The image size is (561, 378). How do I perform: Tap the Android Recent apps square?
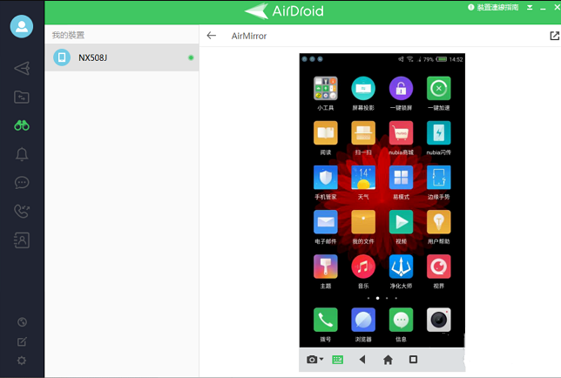pos(413,360)
